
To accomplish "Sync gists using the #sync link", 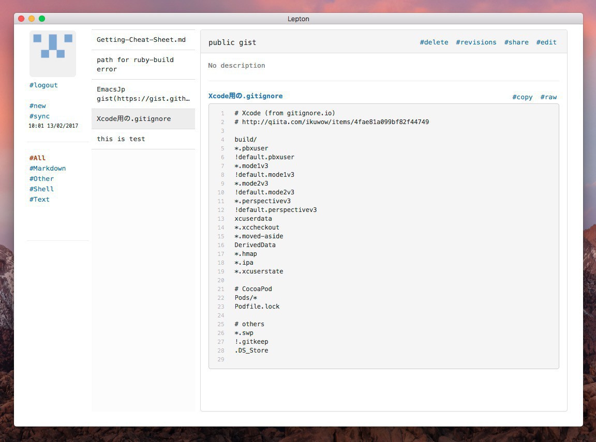I will click(39, 116).
